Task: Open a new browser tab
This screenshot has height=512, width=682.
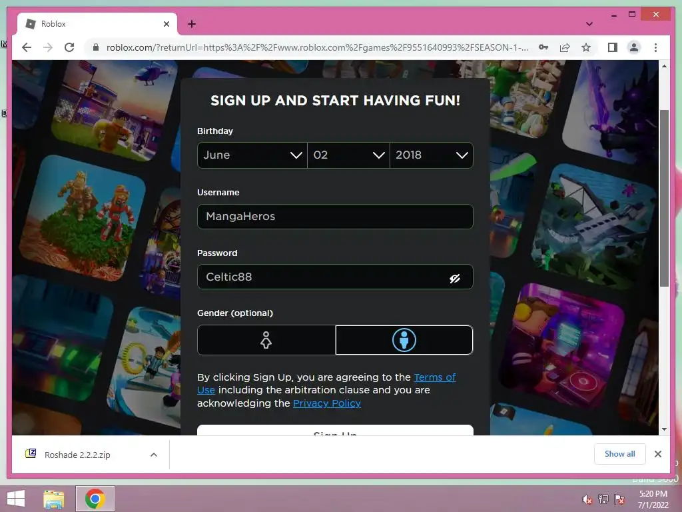Action: pyautogui.click(x=192, y=24)
